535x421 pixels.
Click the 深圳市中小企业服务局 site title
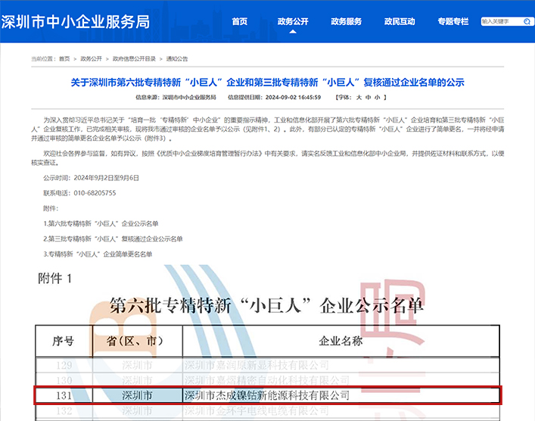pyautogui.click(x=76, y=22)
